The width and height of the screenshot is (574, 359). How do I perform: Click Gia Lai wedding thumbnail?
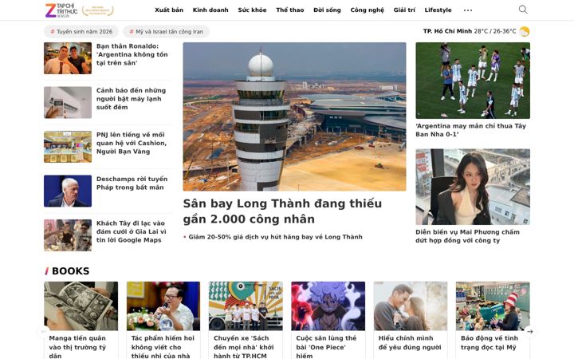pyautogui.click(x=68, y=235)
